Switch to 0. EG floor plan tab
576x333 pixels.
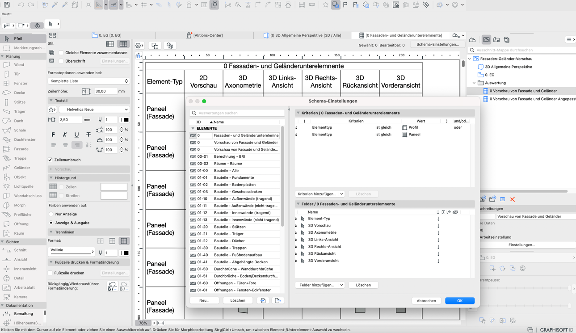(x=106, y=35)
